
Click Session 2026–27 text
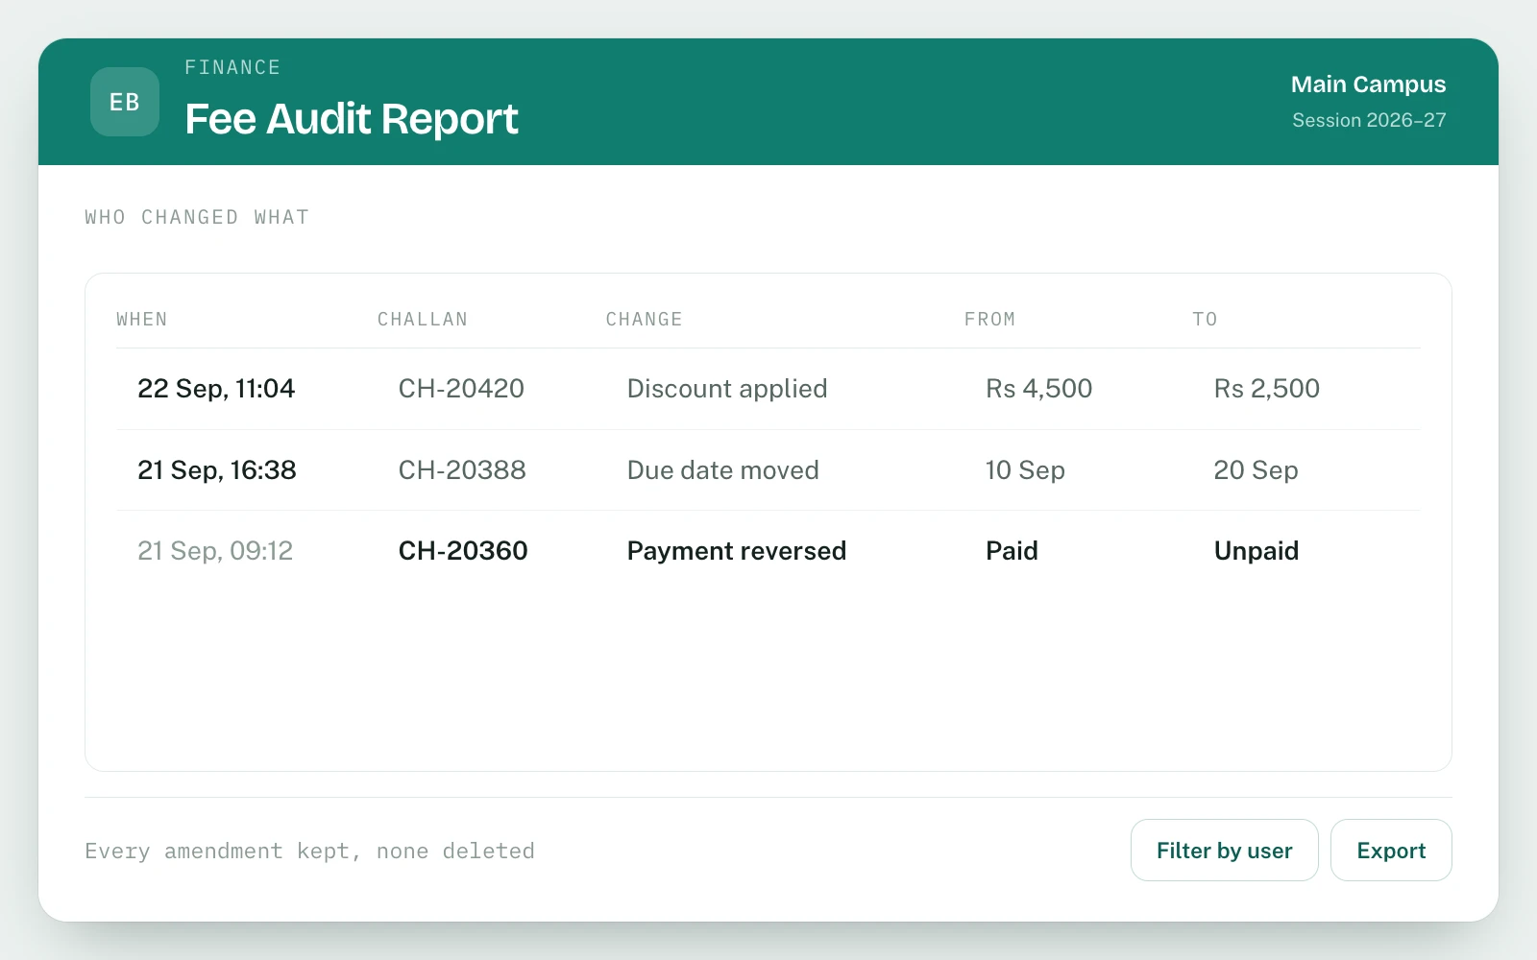1368,120
